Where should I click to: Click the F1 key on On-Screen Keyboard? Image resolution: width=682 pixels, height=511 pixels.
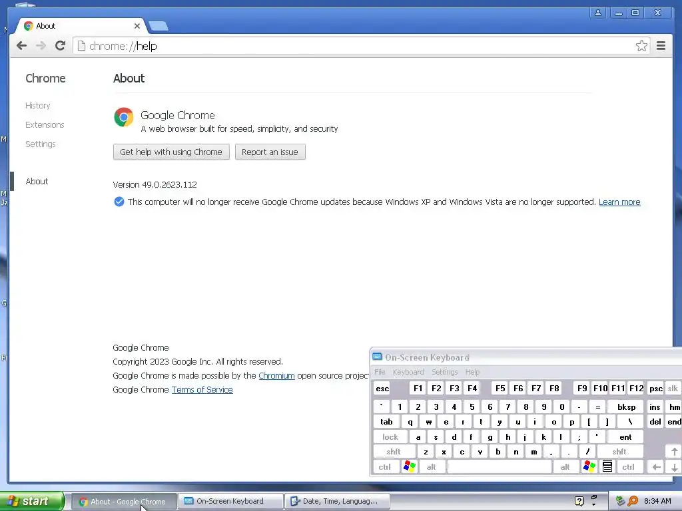pyautogui.click(x=418, y=389)
